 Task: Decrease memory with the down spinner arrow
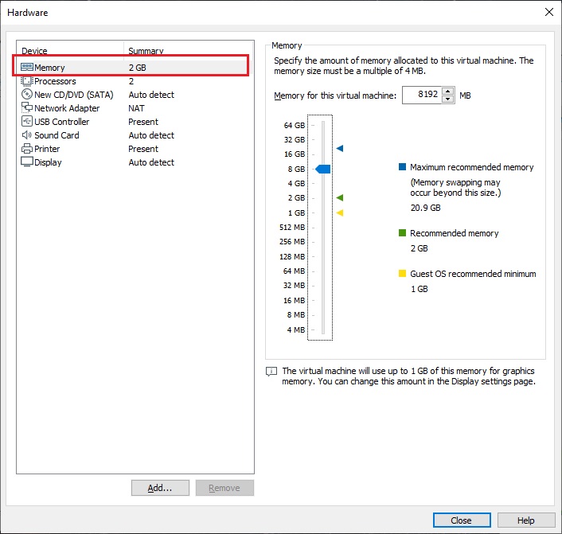tap(447, 99)
